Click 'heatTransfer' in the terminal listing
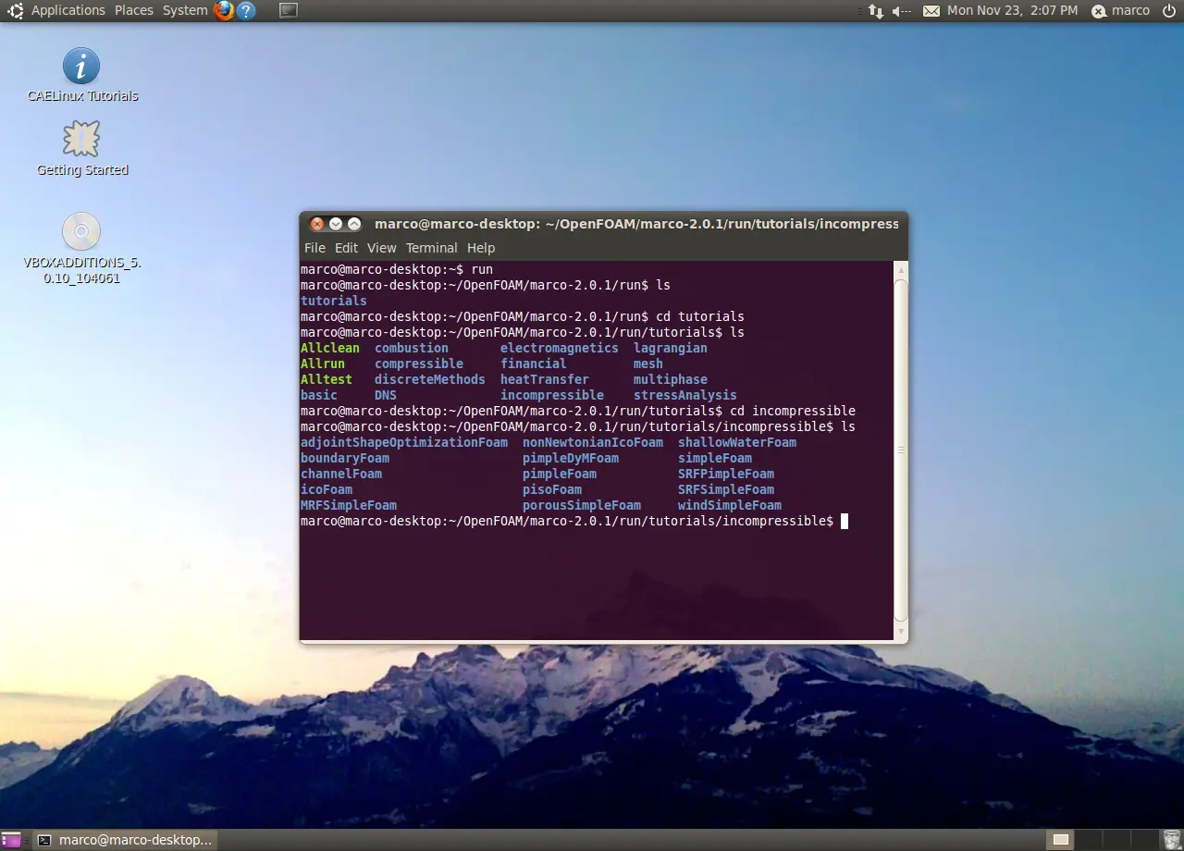This screenshot has width=1184, height=851. pos(545,380)
